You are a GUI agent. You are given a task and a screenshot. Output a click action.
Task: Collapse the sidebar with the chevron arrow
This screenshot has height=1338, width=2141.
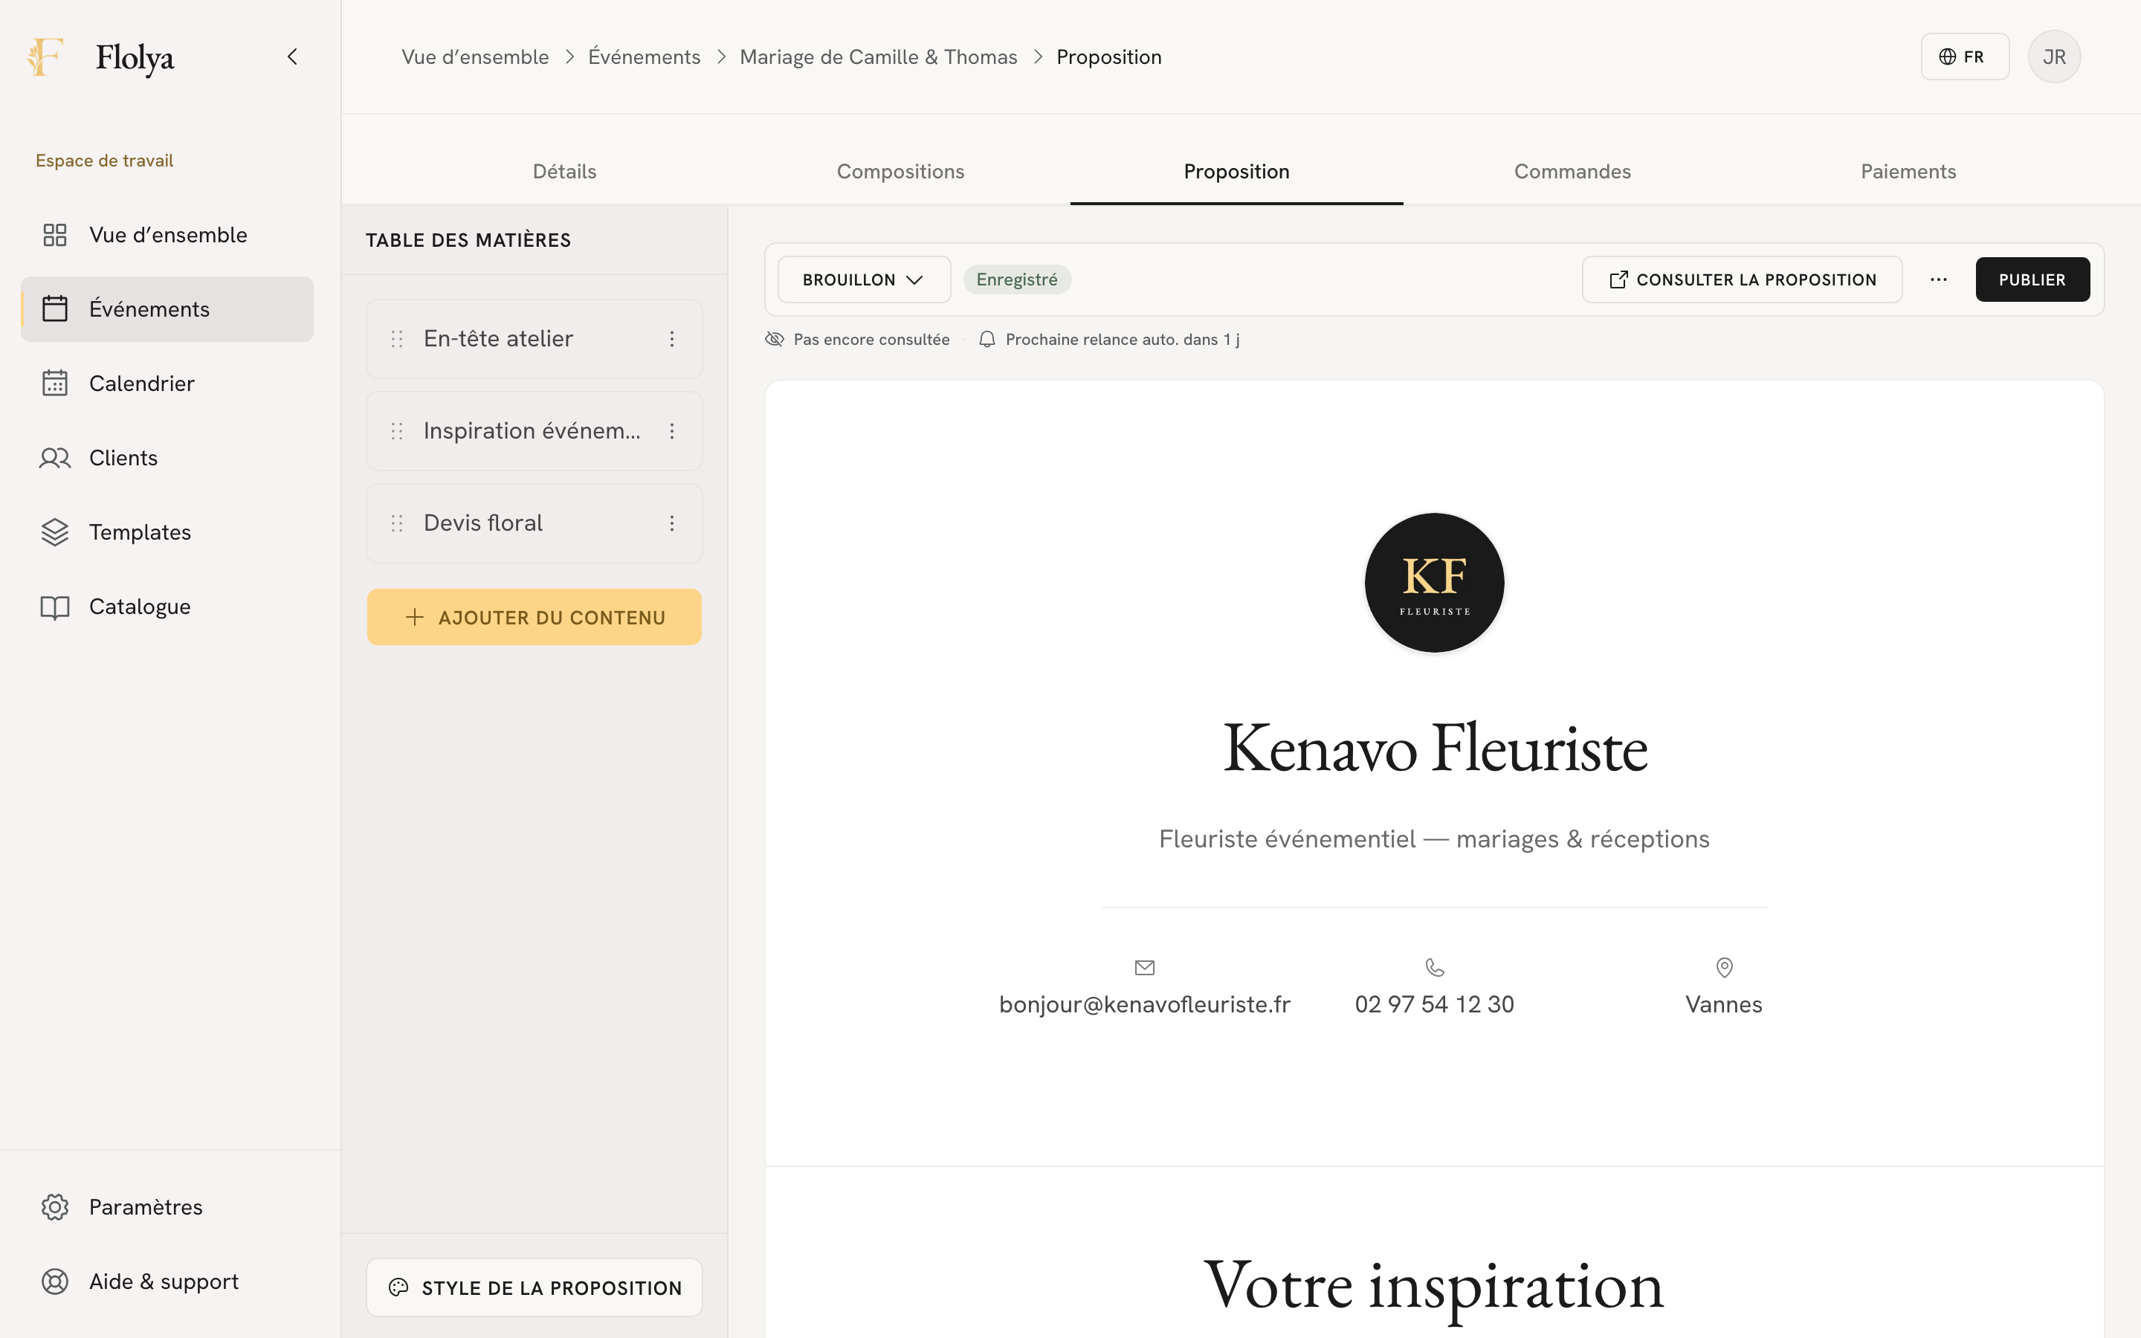[x=293, y=56]
